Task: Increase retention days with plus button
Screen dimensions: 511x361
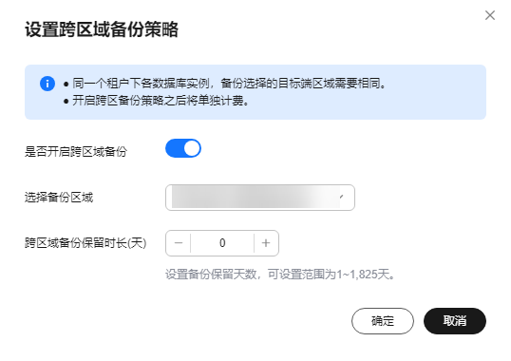Action: click(x=266, y=243)
